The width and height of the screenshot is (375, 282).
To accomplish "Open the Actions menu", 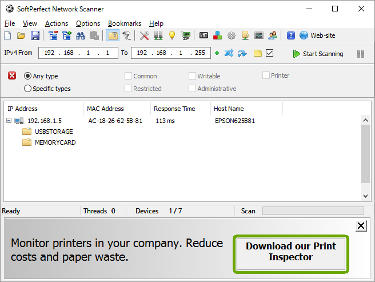I will coord(57,23).
